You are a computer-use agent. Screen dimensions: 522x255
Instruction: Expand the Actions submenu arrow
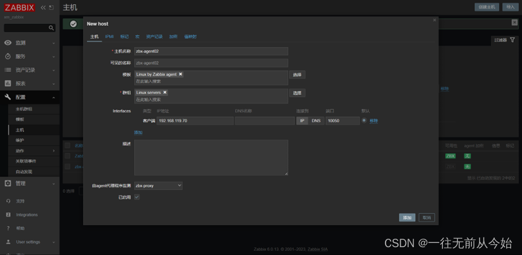(x=54, y=151)
